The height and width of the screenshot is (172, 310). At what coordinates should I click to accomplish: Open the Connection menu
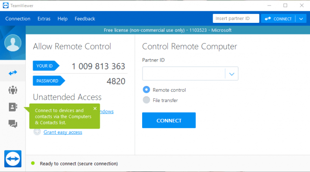click(18, 19)
